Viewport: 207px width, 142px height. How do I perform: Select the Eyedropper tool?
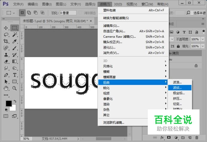point(15,41)
